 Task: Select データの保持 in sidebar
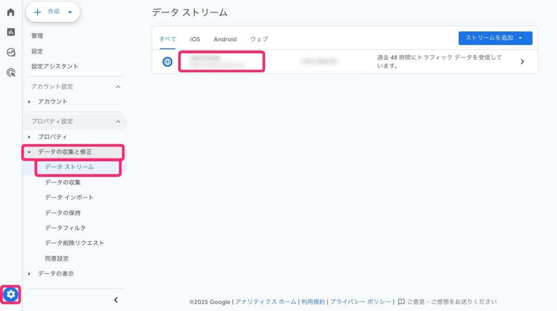tap(63, 213)
